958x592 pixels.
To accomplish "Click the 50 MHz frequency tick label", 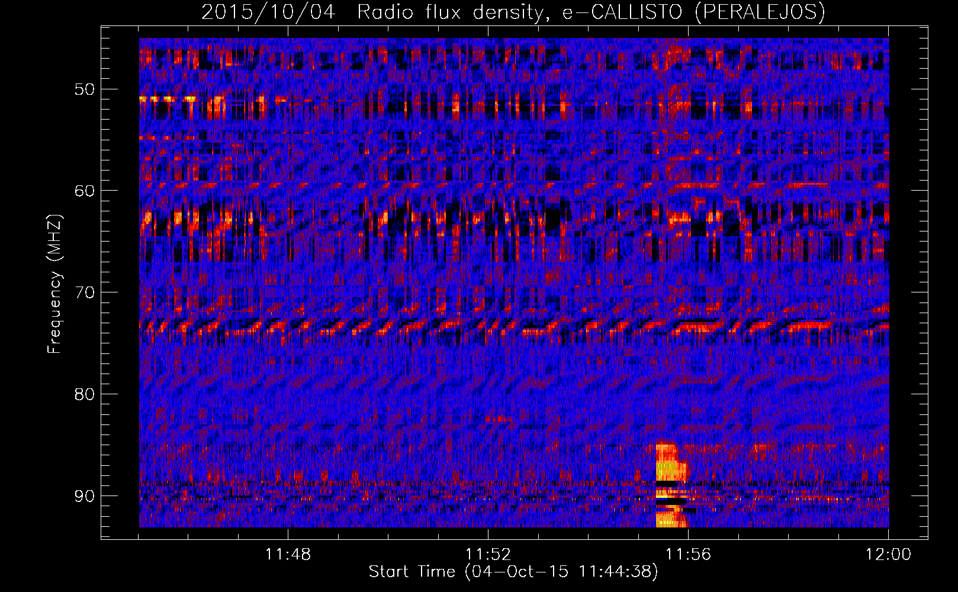I will pyautogui.click(x=84, y=89).
